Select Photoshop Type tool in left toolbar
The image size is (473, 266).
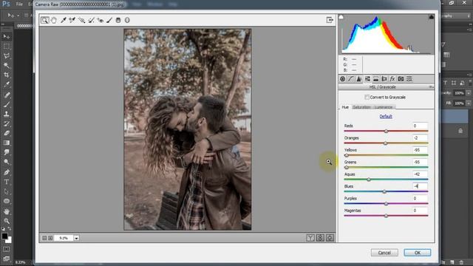coord(7,182)
